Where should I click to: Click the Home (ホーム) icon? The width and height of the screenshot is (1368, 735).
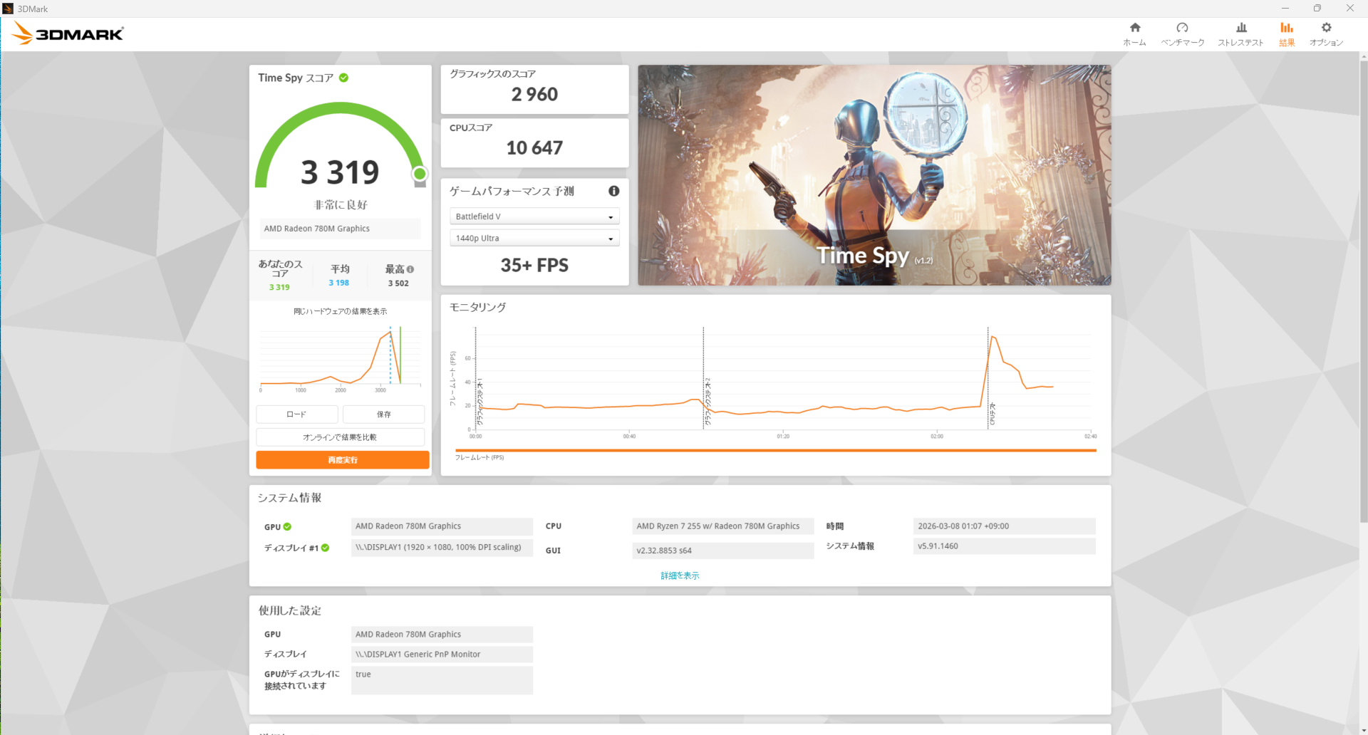[1135, 28]
